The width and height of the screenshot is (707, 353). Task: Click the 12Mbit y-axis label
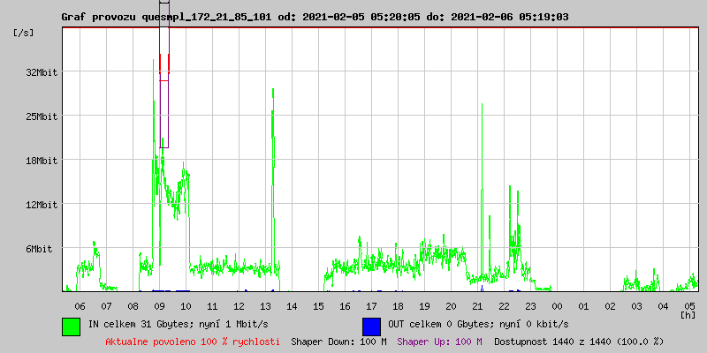pos(42,205)
